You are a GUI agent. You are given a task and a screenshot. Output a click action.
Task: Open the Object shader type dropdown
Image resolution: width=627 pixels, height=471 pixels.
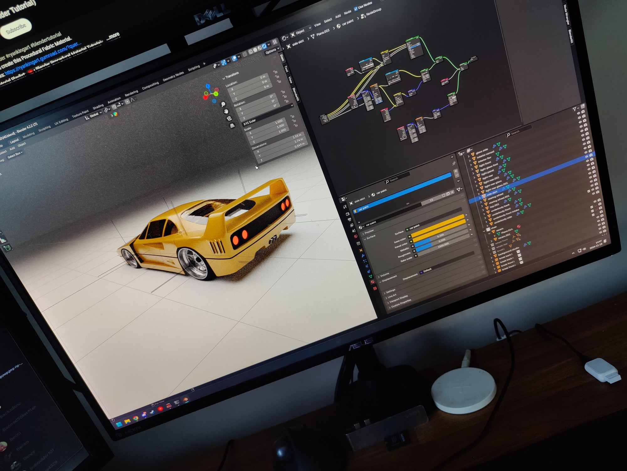click(x=300, y=32)
